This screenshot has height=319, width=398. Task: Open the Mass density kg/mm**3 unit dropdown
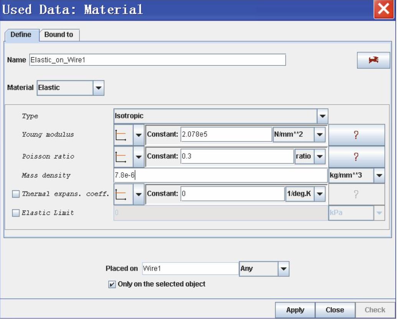coord(379,175)
